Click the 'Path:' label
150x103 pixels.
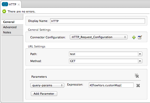click(34, 54)
